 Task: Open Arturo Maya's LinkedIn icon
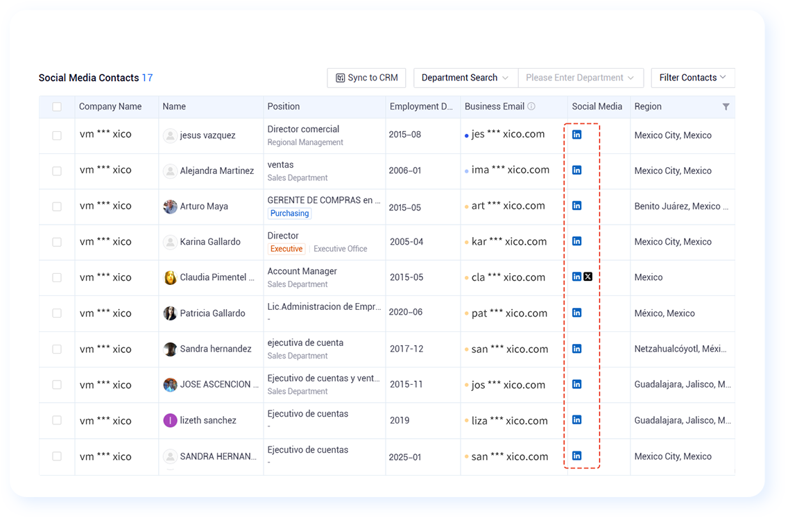point(577,206)
